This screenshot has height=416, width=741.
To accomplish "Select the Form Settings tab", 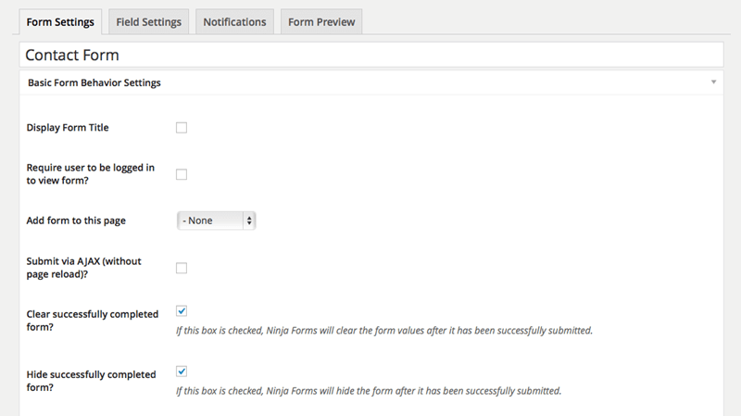I will coord(61,21).
